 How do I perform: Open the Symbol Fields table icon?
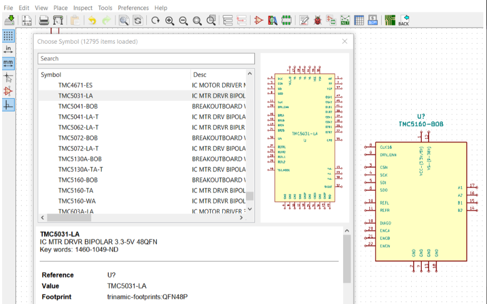point(359,21)
